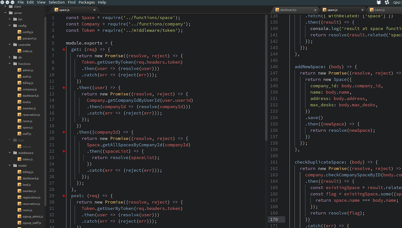Click the file tree sidebar scrollbar
Viewport: 402px width, 228px height.
45,107
